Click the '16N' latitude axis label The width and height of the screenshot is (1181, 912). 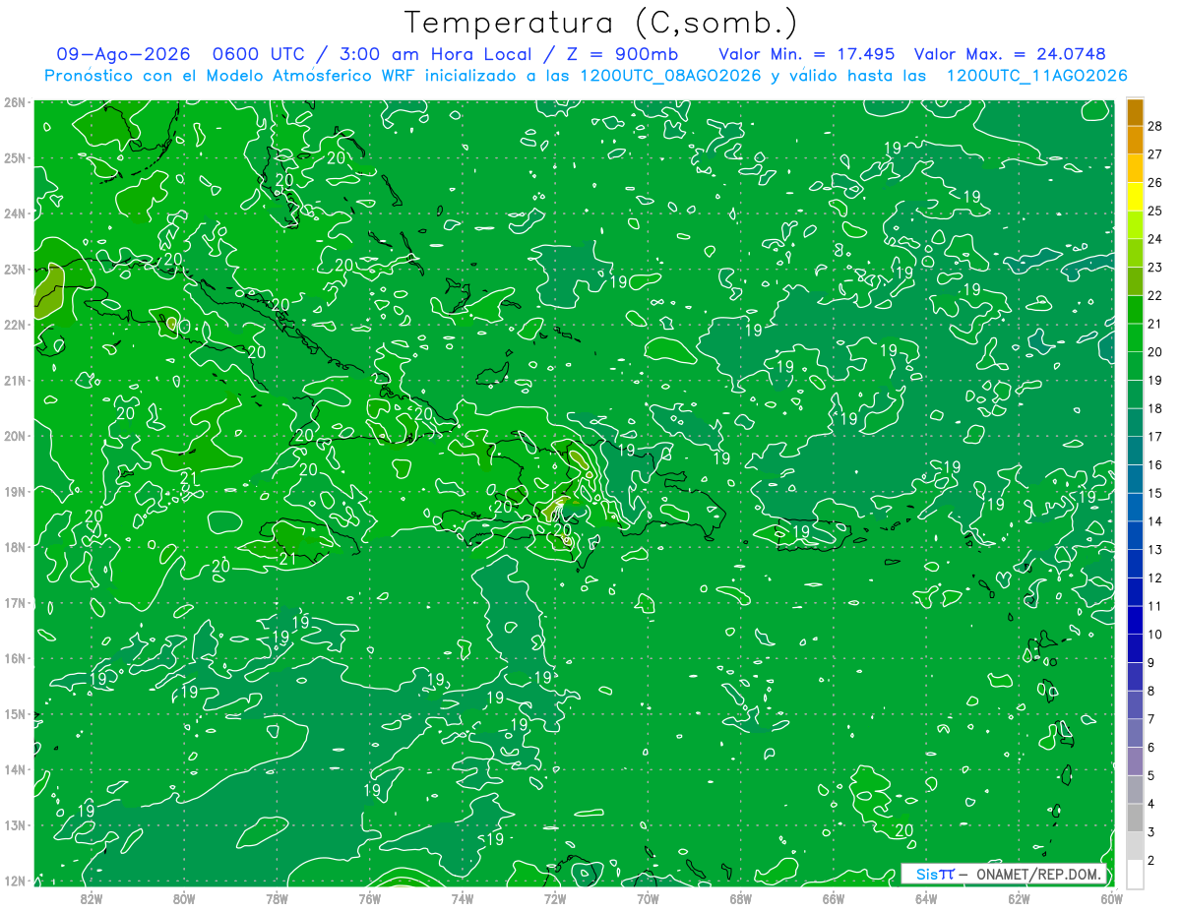[x=15, y=658]
